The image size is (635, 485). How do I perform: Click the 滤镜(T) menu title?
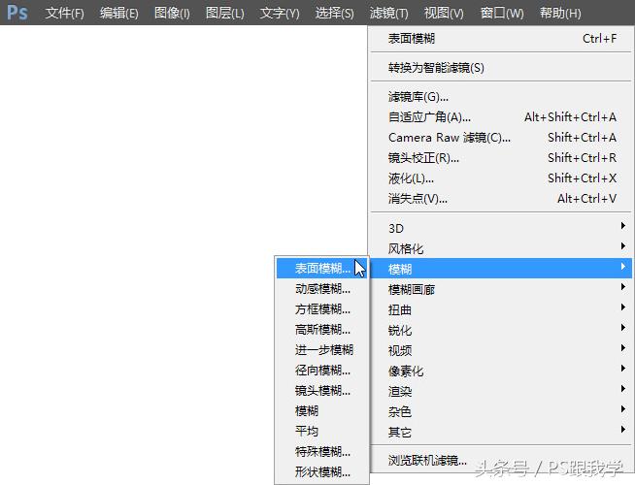[388, 13]
